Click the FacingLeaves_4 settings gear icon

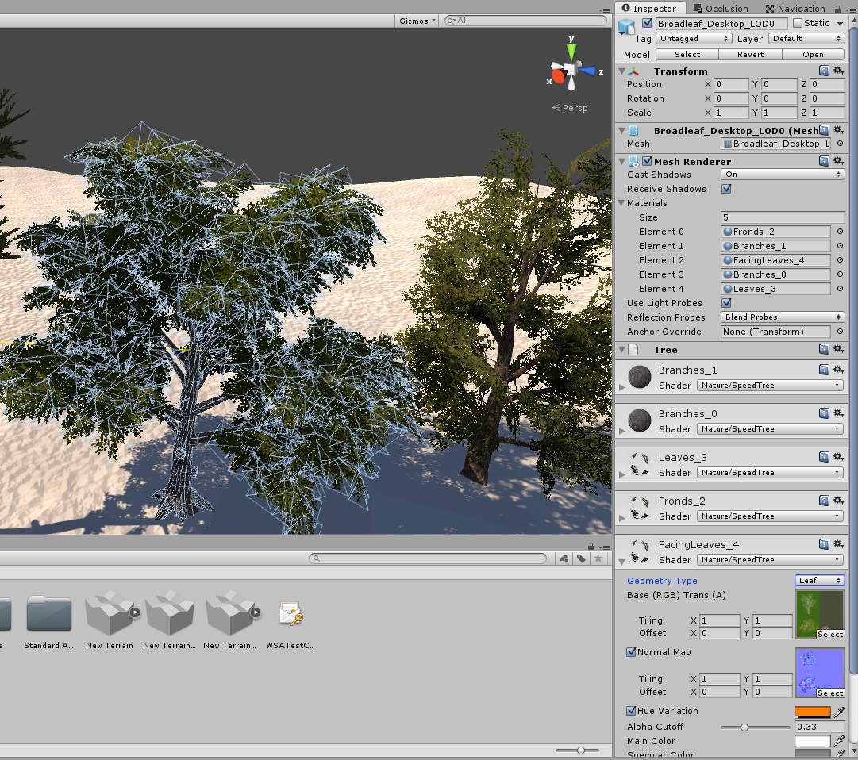click(839, 543)
